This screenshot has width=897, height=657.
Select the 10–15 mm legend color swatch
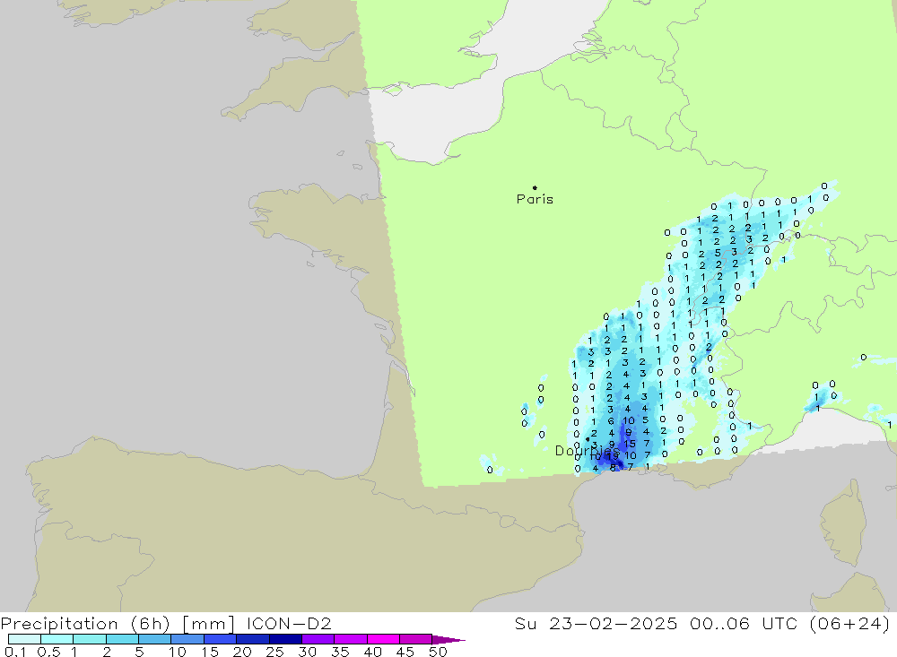187,639
